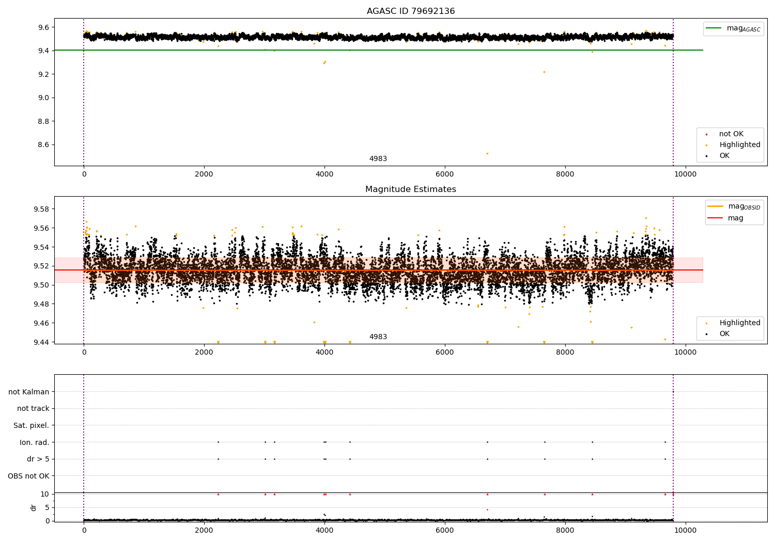Click the Magnitude Estimates subplot title

coord(411,189)
